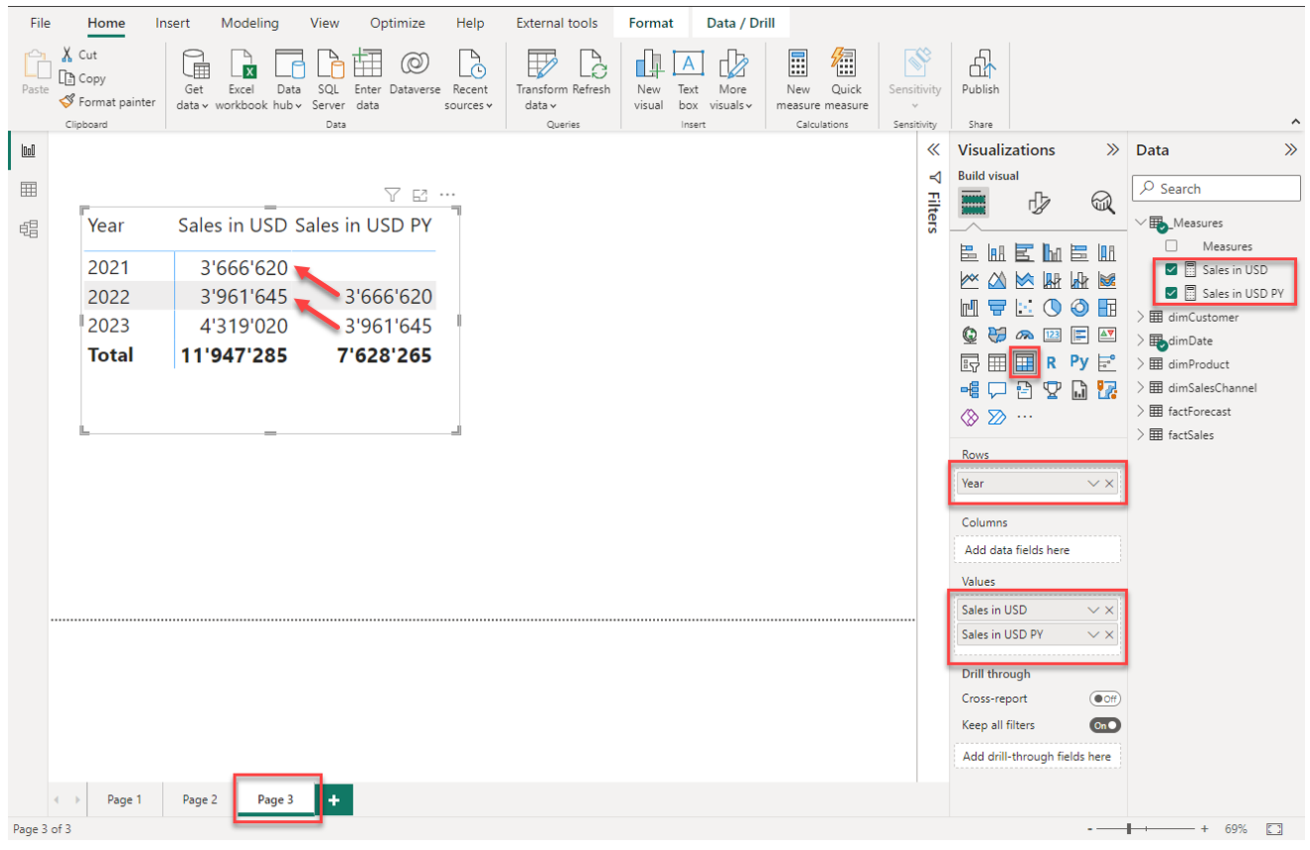Click the fit to page button

[x=1275, y=828]
